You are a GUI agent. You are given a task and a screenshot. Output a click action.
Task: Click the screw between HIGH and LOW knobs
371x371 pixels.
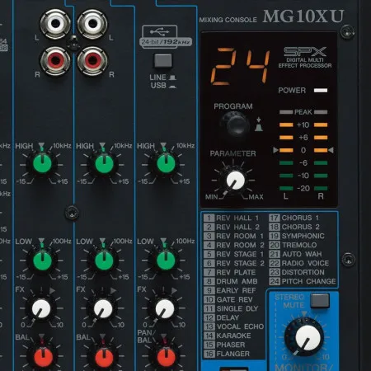[x=73, y=213]
